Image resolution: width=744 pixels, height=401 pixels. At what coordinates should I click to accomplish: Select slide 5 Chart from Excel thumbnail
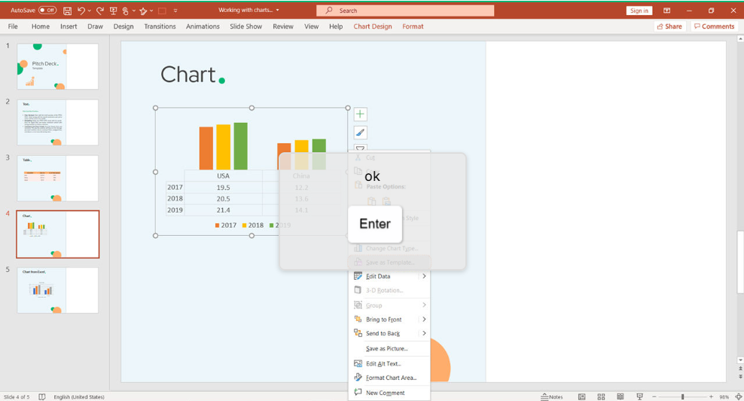[x=58, y=290]
